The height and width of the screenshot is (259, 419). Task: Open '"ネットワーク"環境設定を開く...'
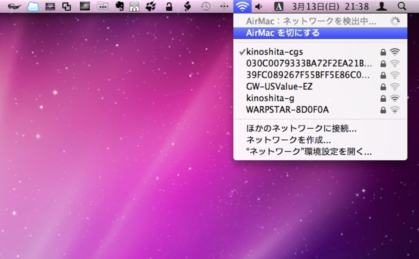320,152
